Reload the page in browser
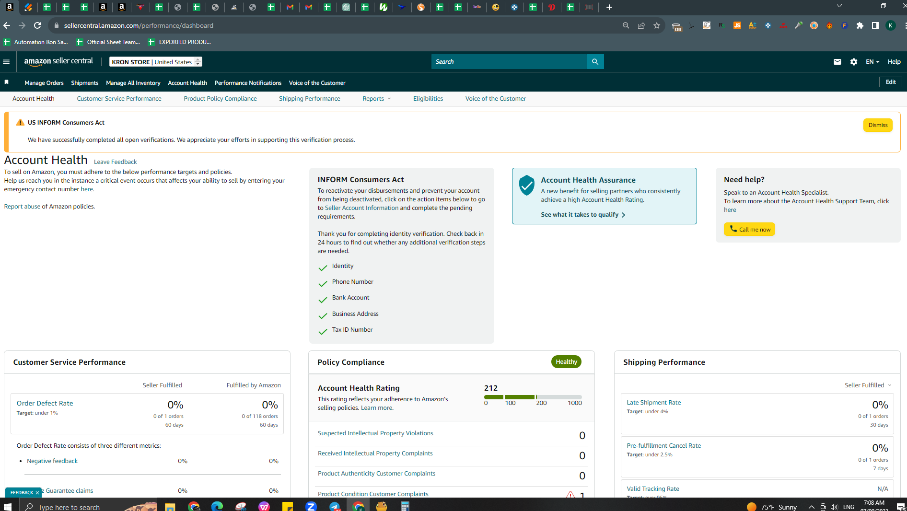The height and width of the screenshot is (511, 907). [37, 25]
